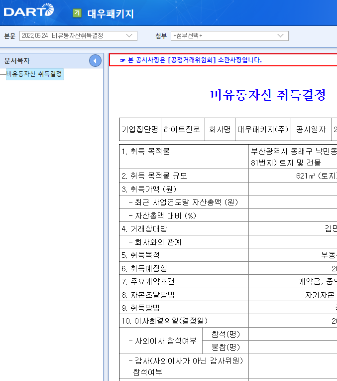
Task: Click 회사와의 관계 row label
Action: tap(155, 242)
